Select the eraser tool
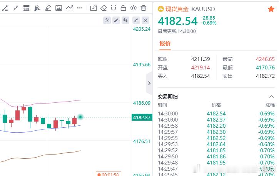 coord(104,8)
